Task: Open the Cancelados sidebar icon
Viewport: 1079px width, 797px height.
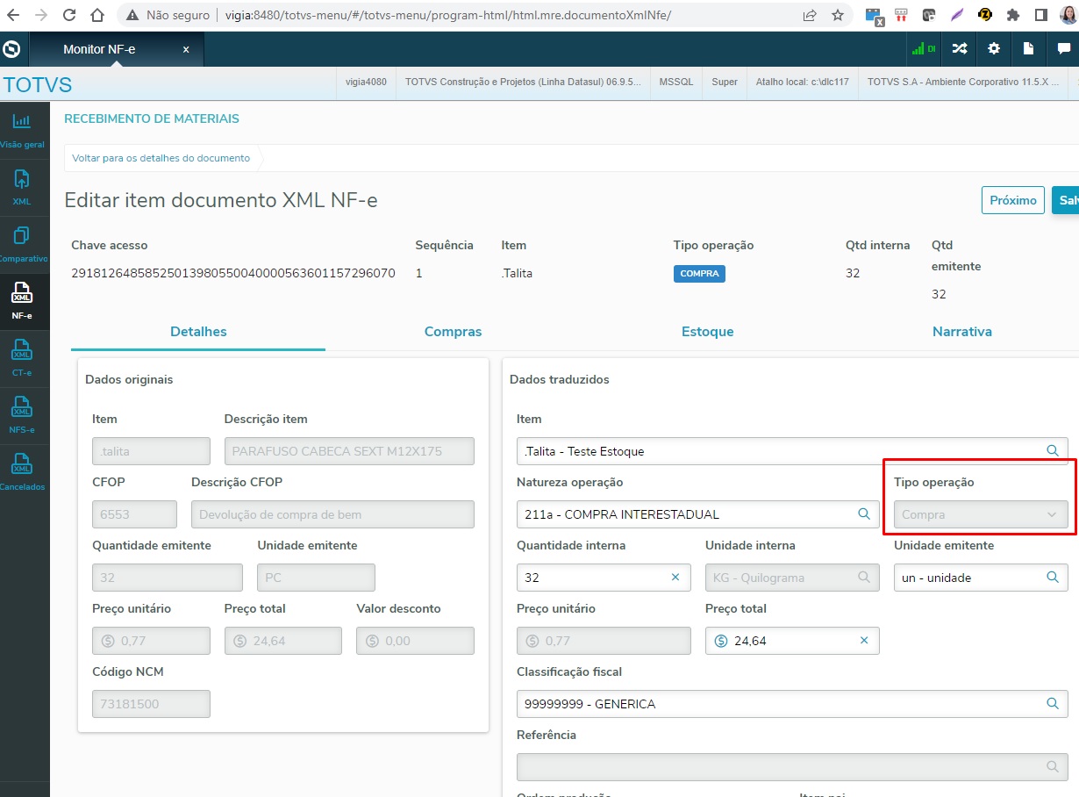Action: [22, 472]
